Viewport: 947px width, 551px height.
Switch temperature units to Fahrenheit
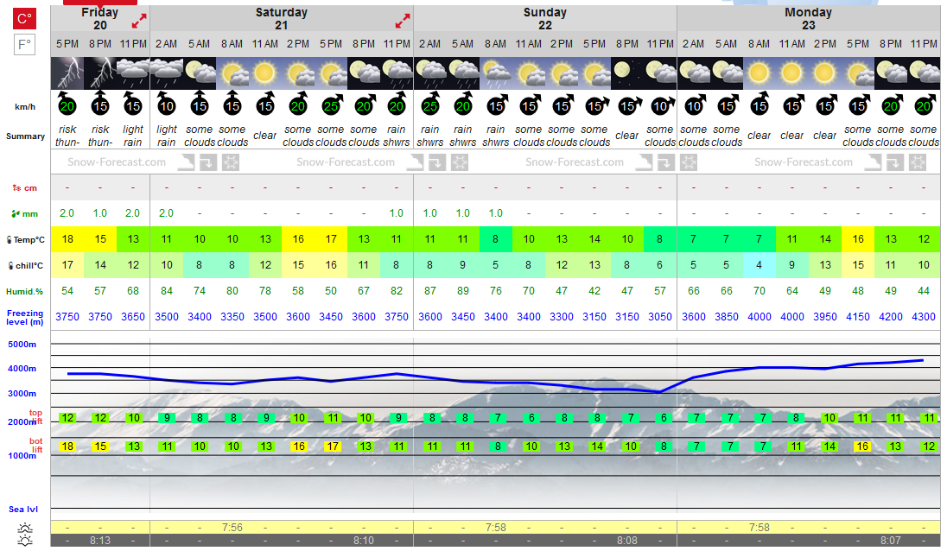pyautogui.click(x=25, y=45)
